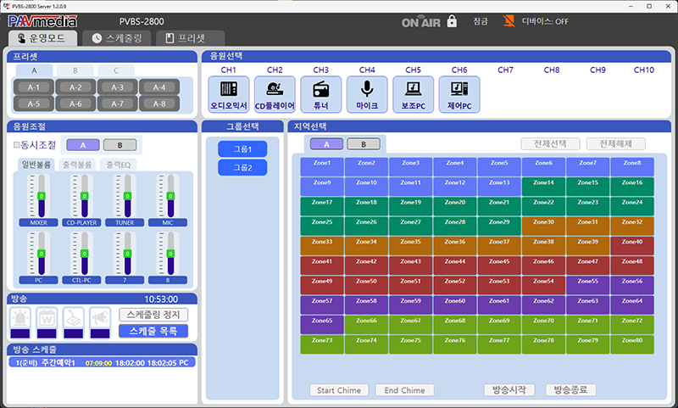
Task: Select 그룹1 in the group list
Action: (242, 149)
